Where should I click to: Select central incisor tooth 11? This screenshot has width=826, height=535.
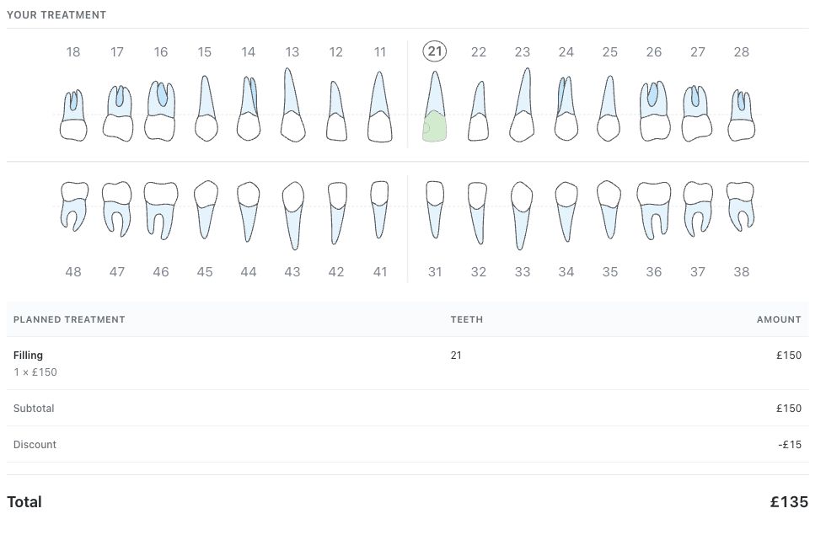[x=380, y=107]
